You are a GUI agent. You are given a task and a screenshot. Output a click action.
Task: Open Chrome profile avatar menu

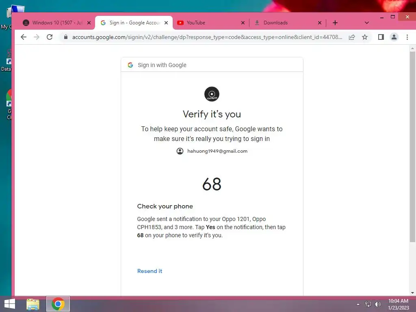394,37
